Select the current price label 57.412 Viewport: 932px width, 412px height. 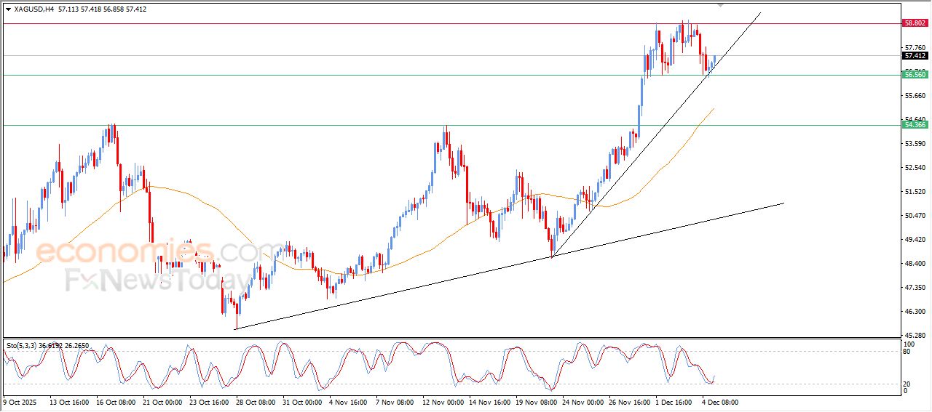click(x=915, y=56)
